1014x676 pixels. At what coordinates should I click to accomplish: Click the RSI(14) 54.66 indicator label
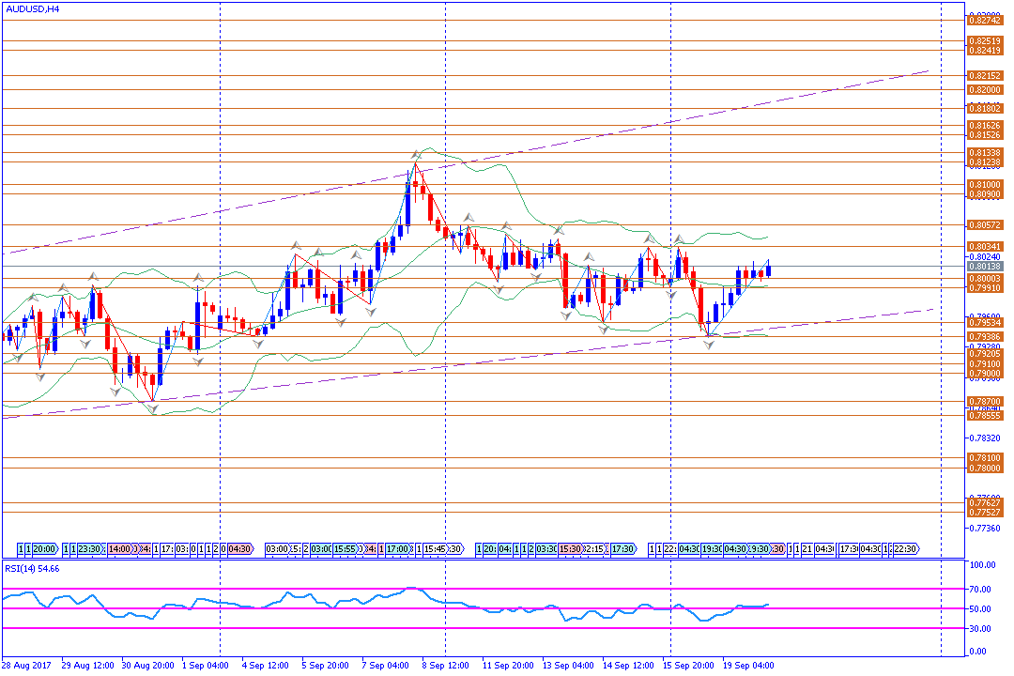click(x=32, y=569)
